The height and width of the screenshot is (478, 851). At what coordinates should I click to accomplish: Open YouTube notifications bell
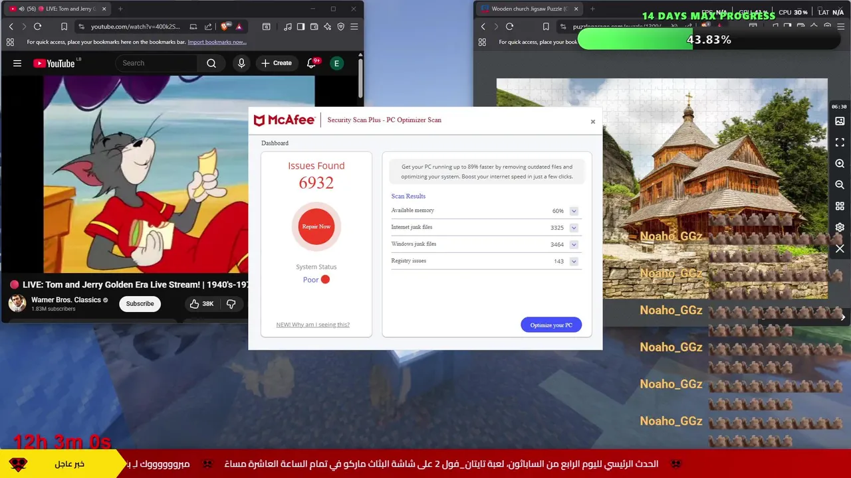311,63
